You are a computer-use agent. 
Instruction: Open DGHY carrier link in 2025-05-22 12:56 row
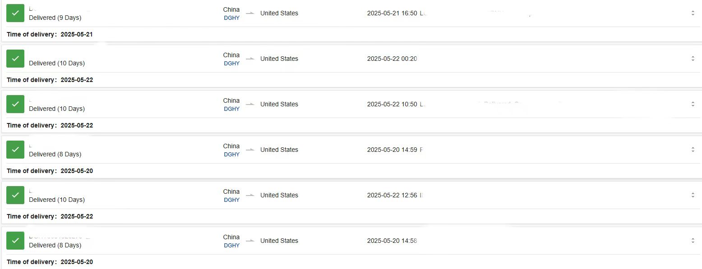tap(232, 200)
